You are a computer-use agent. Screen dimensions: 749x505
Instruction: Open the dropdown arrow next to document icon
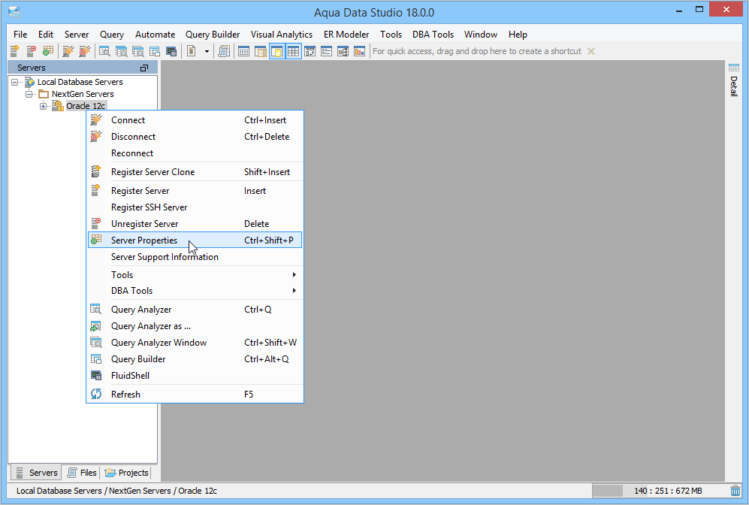(x=207, y=51)
